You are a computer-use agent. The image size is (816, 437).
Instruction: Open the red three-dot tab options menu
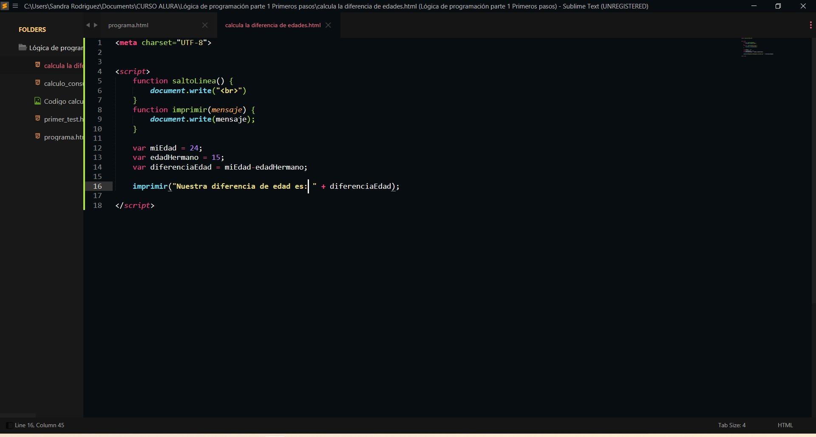point(810,25)
